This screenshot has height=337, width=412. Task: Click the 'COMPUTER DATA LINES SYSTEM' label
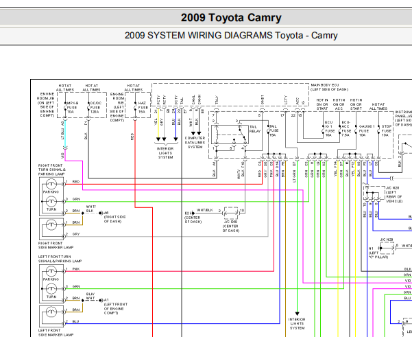pos(195,142)
